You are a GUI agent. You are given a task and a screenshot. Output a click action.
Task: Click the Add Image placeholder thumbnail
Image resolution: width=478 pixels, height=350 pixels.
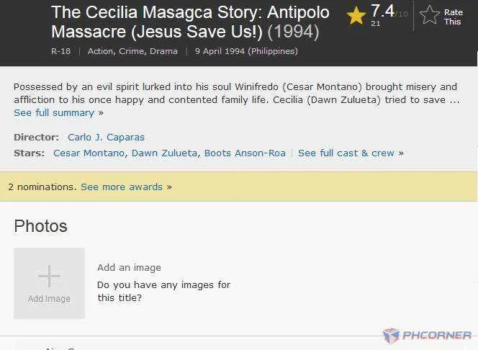[49, 283]
